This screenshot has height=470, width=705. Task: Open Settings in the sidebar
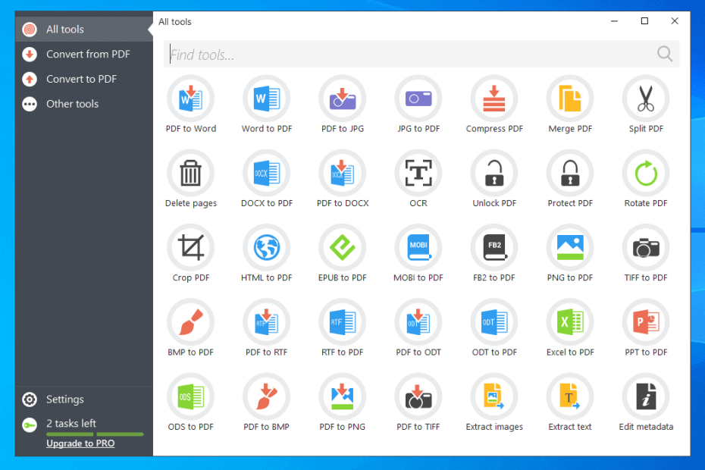(x=84, y=399)
